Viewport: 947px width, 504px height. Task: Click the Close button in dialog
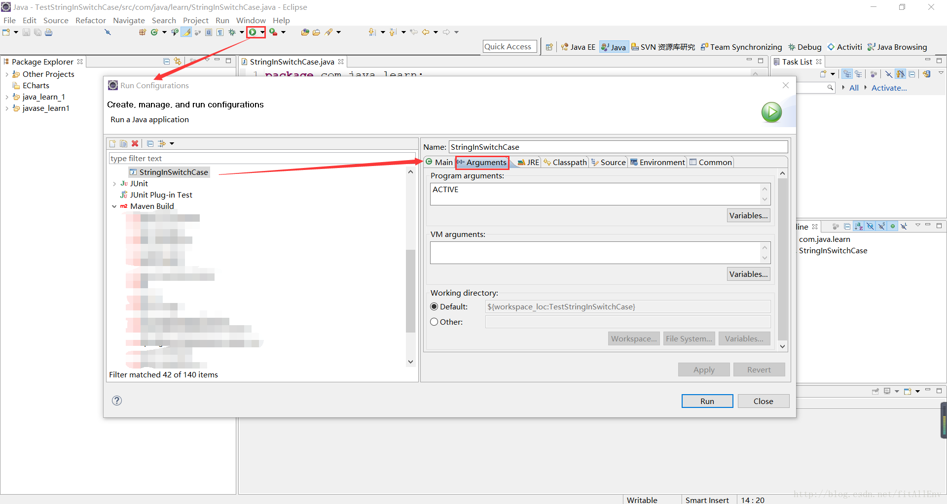764,401
